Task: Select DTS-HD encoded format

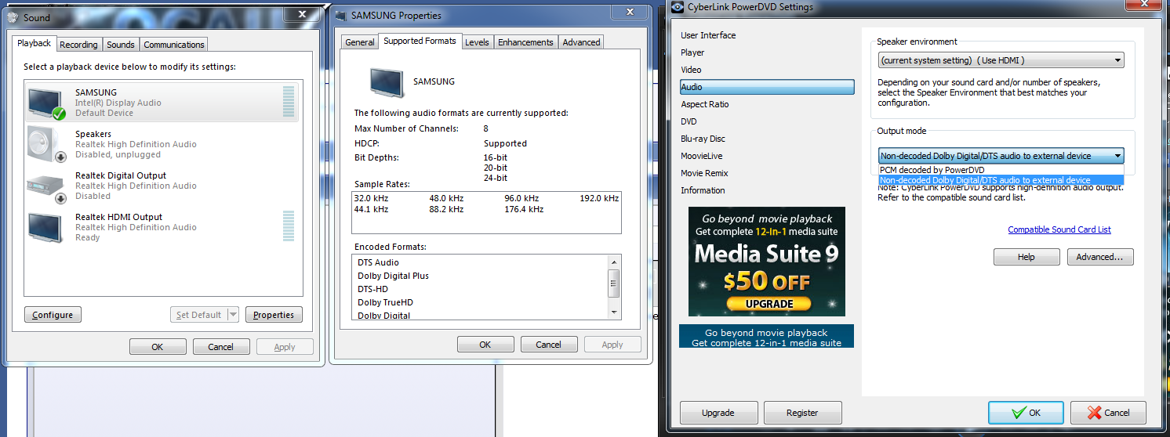Action: pyautogui.click(x=373, y=289)
